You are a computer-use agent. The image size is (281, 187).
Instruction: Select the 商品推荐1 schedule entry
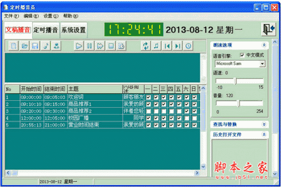102,104
